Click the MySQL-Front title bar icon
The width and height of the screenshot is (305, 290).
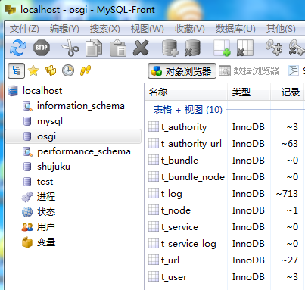pyautogui.click(x=11, y=10)
